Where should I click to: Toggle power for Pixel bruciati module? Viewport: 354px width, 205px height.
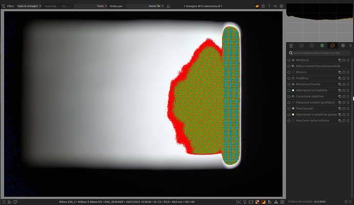(289, 108)
